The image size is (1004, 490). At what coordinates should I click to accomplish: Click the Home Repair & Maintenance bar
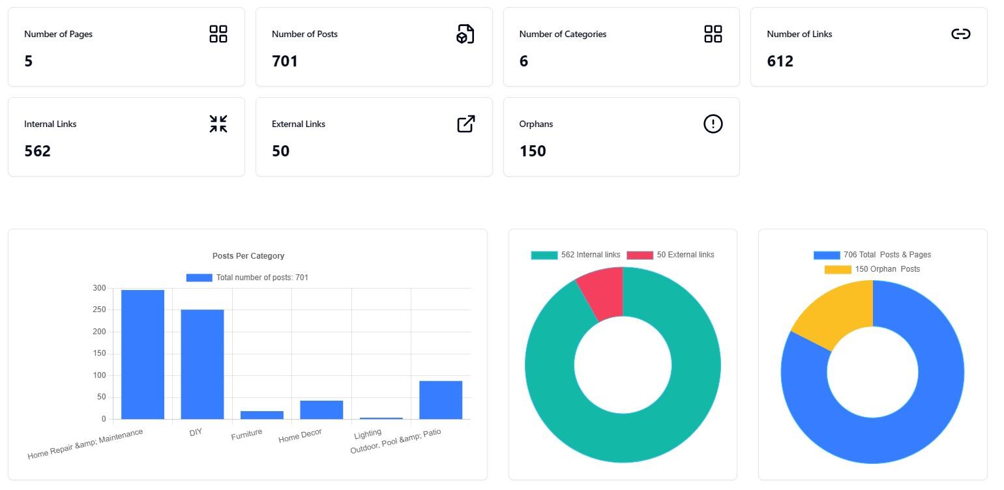143,354
